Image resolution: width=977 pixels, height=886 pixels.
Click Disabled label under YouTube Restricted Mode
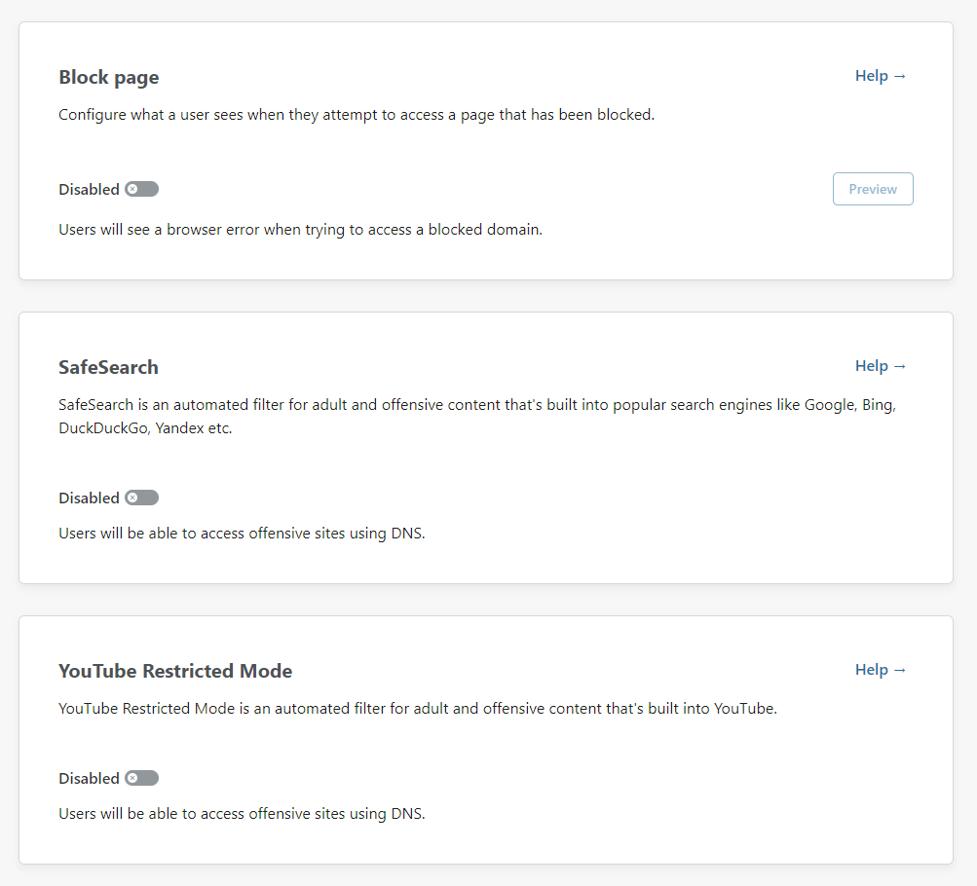click(x=89, y=779)
